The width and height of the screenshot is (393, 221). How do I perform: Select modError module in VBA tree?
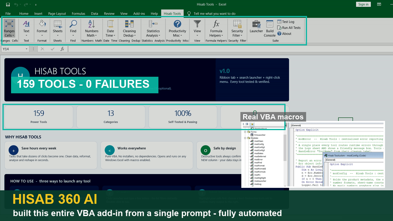(x=257, y=160)
